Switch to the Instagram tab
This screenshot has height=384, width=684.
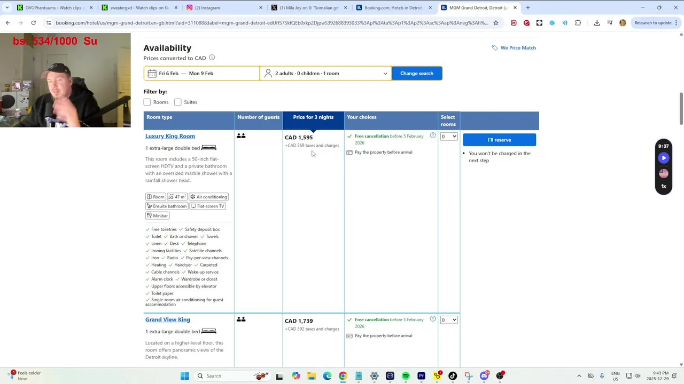click(x=224, y=7)
